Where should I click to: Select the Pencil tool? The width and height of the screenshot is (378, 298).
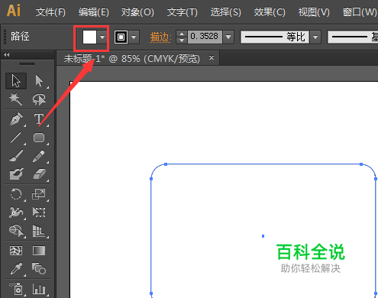[39, 156]
